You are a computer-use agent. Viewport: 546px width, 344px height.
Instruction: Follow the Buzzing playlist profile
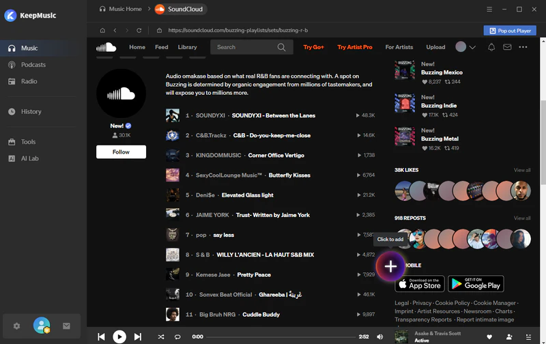121,152
